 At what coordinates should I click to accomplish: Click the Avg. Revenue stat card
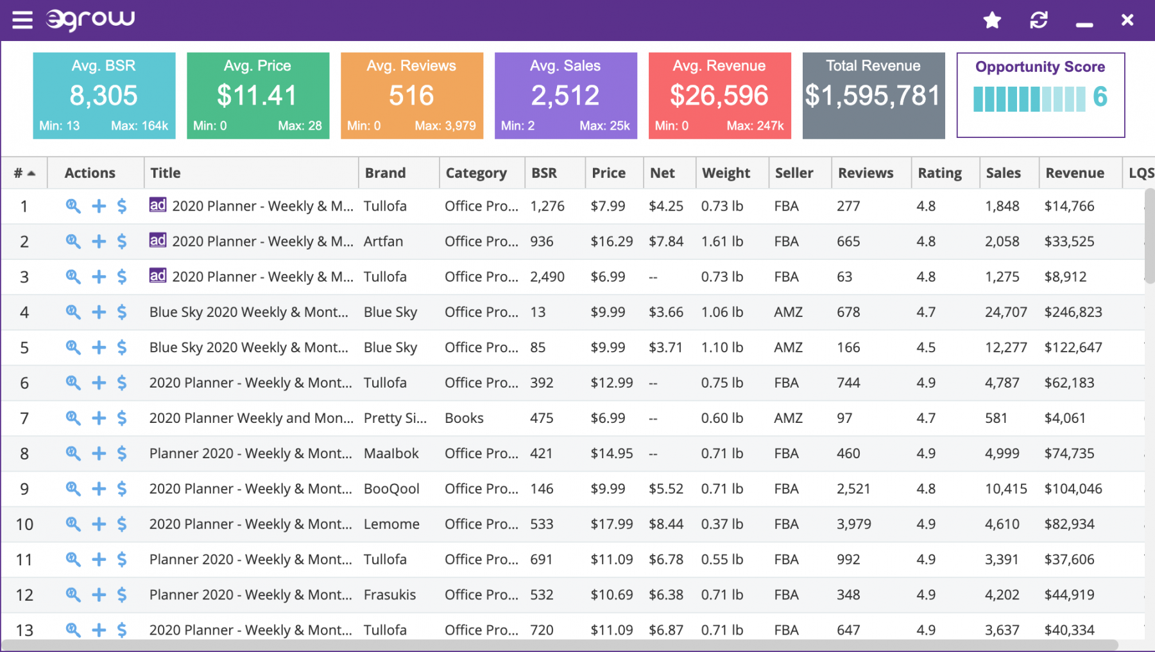pos(720,96)
